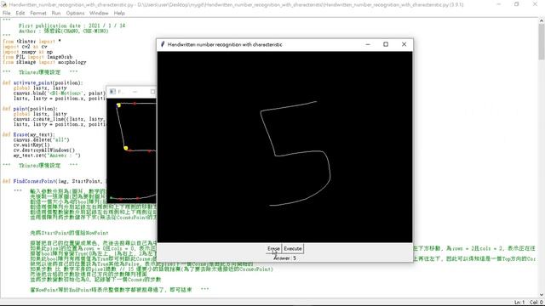Viewport: 545px width, 306px height.
Task: Click the 'Col: 0' status bar entry
Action: point(536,303)
